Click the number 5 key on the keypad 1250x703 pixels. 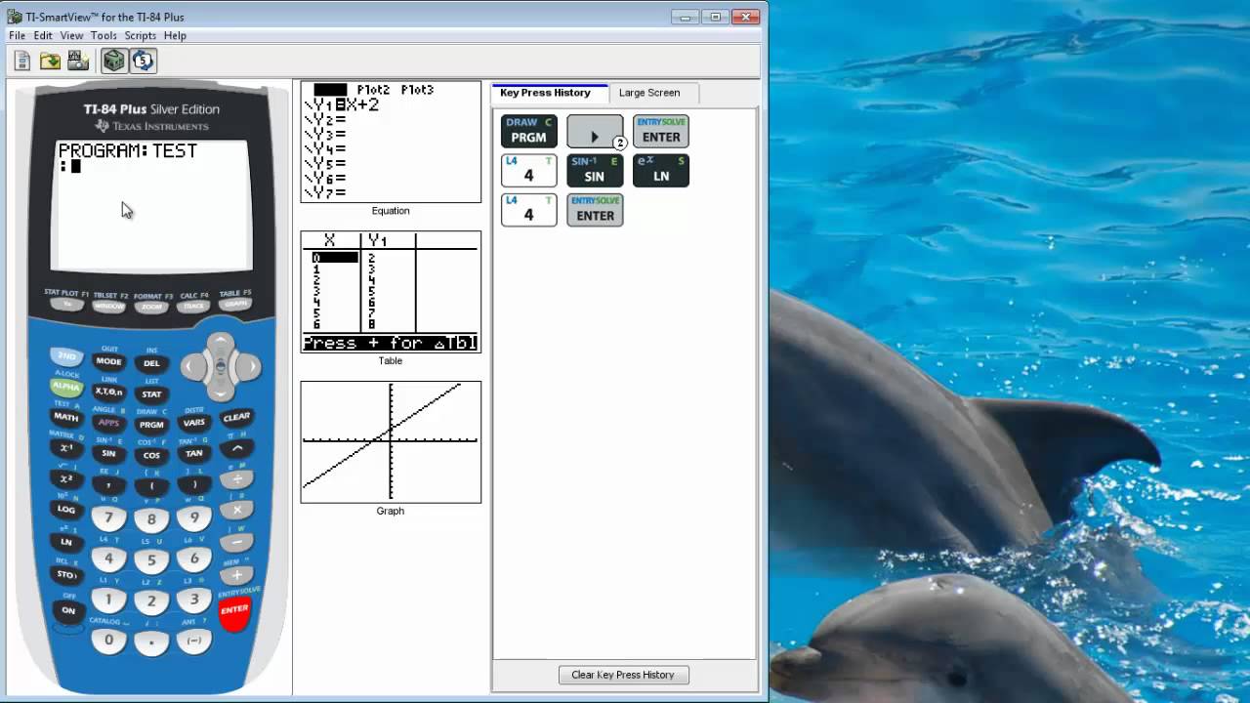point(151,561)
